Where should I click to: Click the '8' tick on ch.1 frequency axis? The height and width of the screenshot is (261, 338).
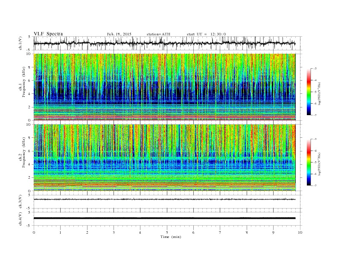[x=29, y=67]
